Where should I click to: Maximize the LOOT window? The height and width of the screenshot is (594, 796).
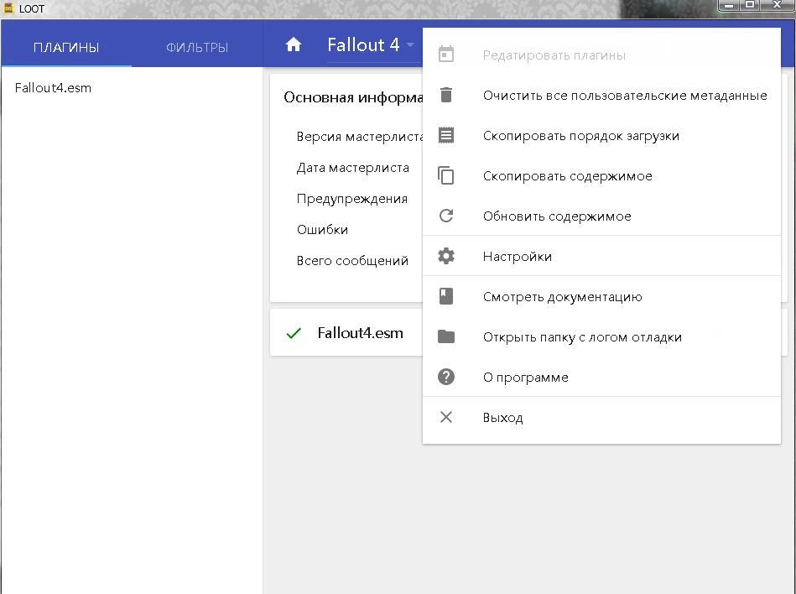click(x=750, y=6)
